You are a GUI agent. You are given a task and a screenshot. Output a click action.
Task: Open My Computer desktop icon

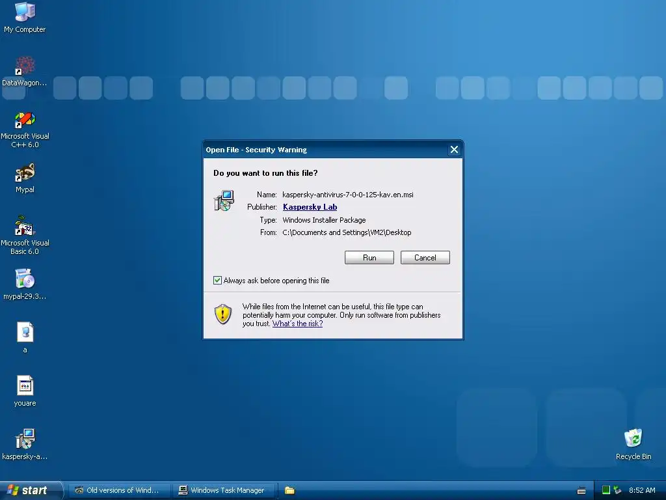point(25,17)
